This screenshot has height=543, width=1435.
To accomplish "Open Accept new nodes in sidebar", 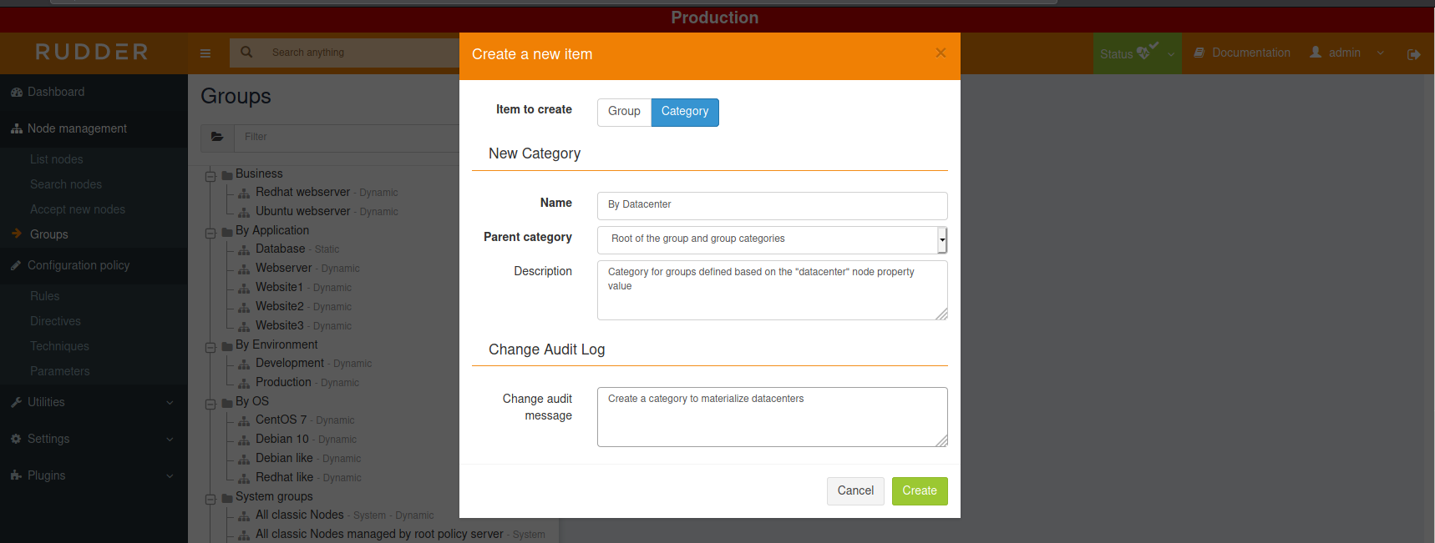I will (x=78, y=209).
